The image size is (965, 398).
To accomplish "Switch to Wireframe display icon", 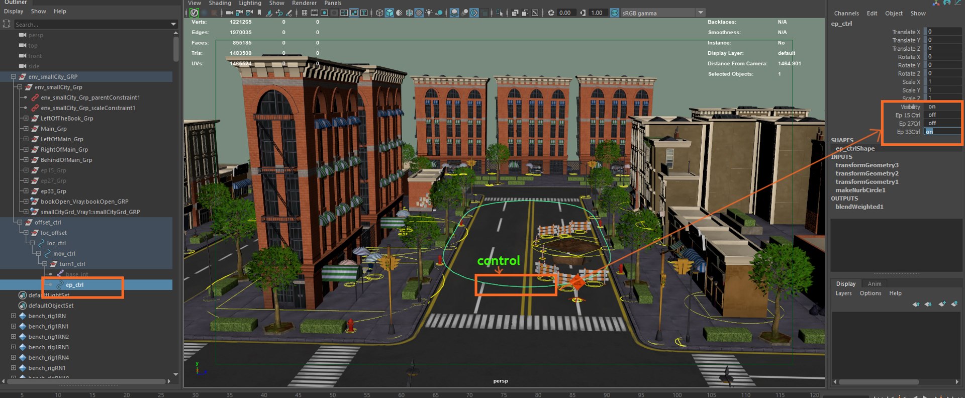I will [379, 13].
